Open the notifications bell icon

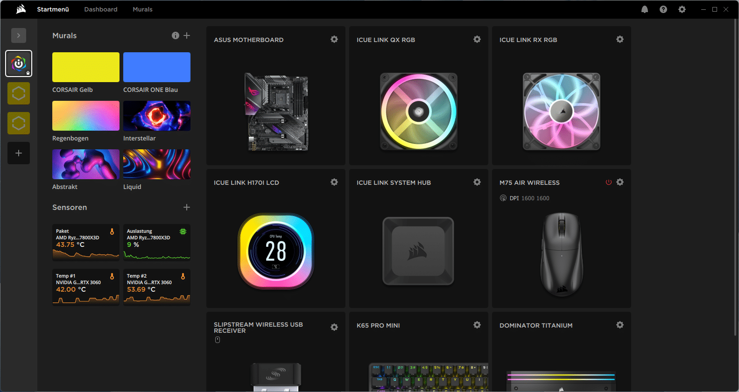[644, 9]
